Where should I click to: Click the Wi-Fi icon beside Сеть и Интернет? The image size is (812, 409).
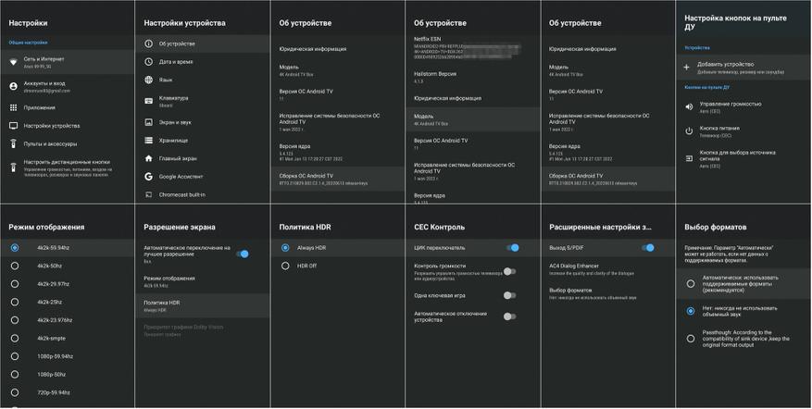point(13,62)
